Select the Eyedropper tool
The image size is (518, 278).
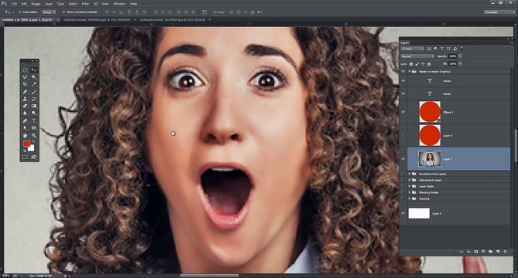pos(34,85)
